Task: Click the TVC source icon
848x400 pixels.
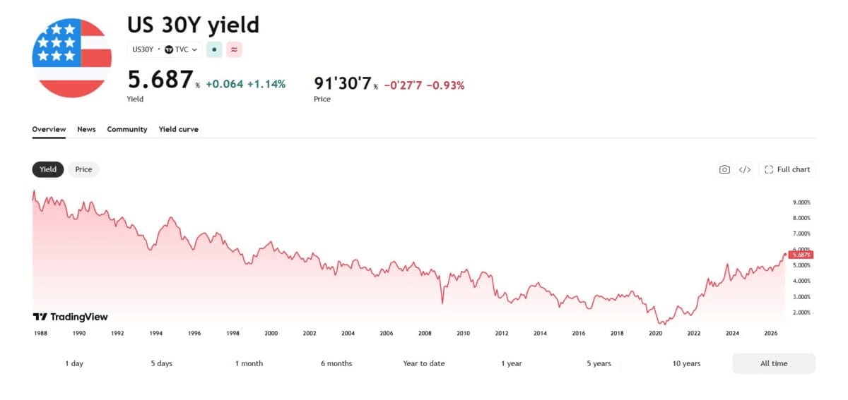Action: [169, 49]
